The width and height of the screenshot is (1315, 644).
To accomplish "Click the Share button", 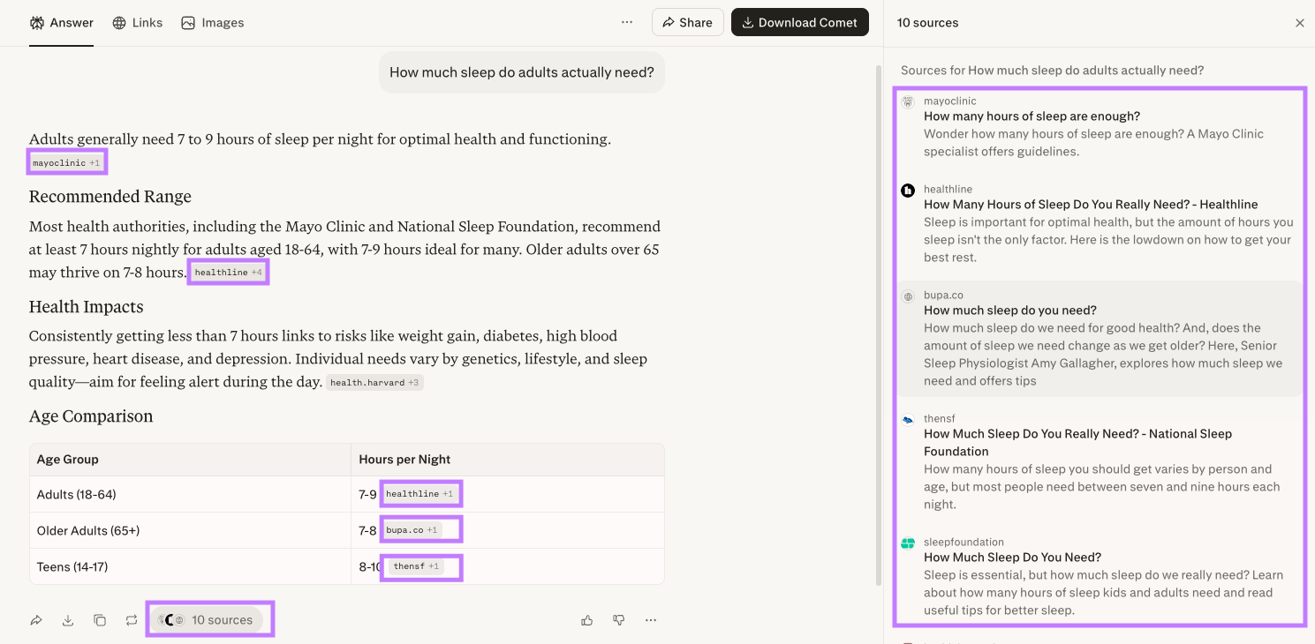I will pyautogui.click(x=687, y=22).
